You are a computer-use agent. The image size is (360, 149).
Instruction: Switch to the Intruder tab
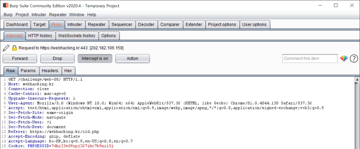coord(74,24)
